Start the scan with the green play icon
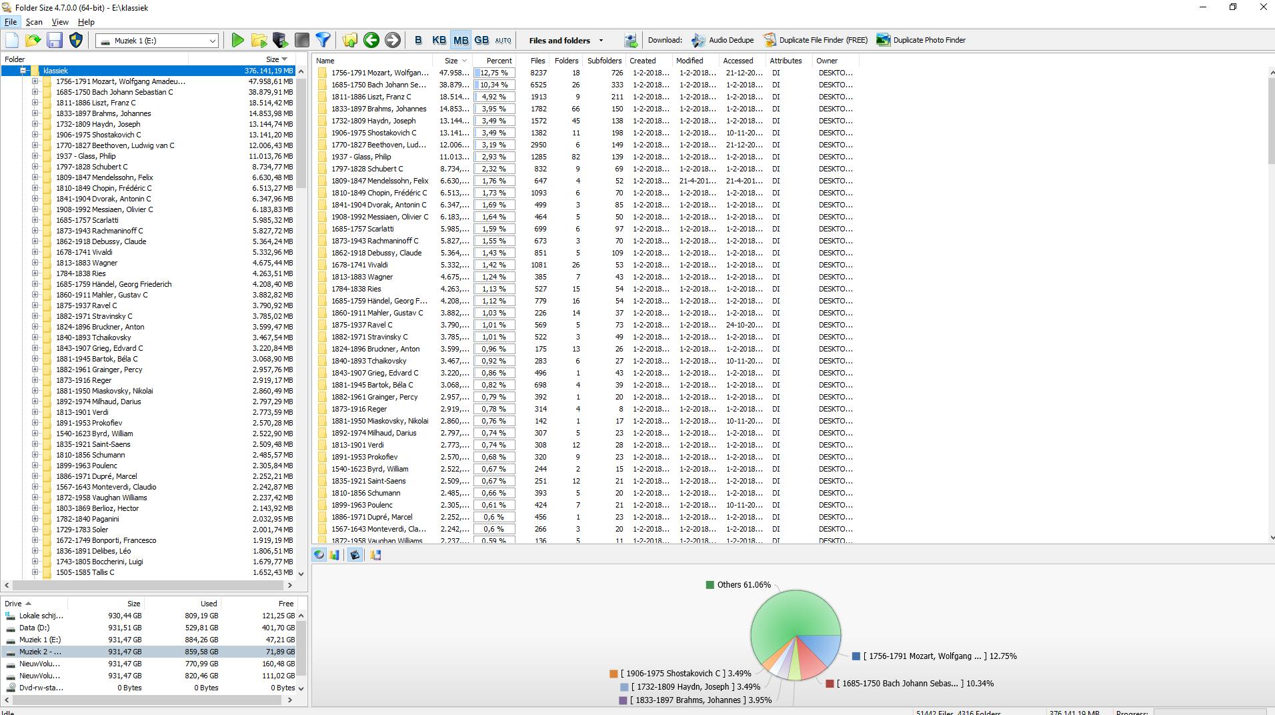Viewport: 1275px width, 715px height. pos(237,40)
